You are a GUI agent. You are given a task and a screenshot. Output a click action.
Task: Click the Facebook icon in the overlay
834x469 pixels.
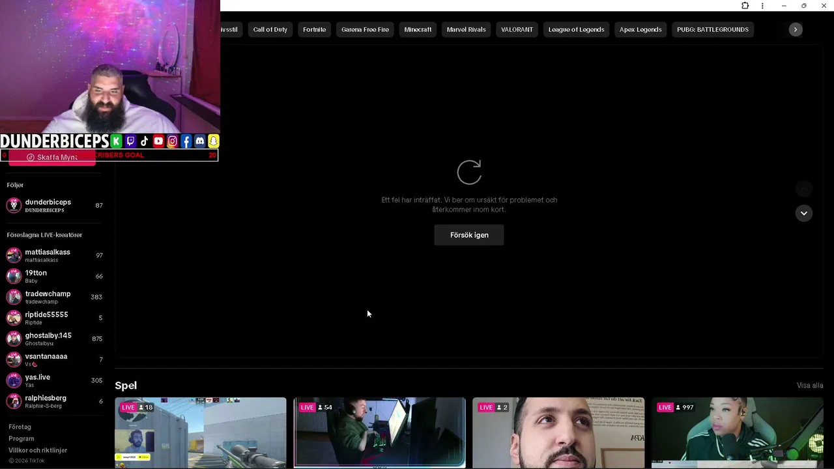186,141
